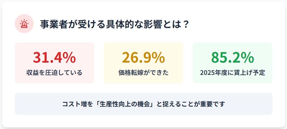Click the 収益を圧迫している label
This screenshot has height=129, width=287.
pyautogui.click(x=54, y=73)
